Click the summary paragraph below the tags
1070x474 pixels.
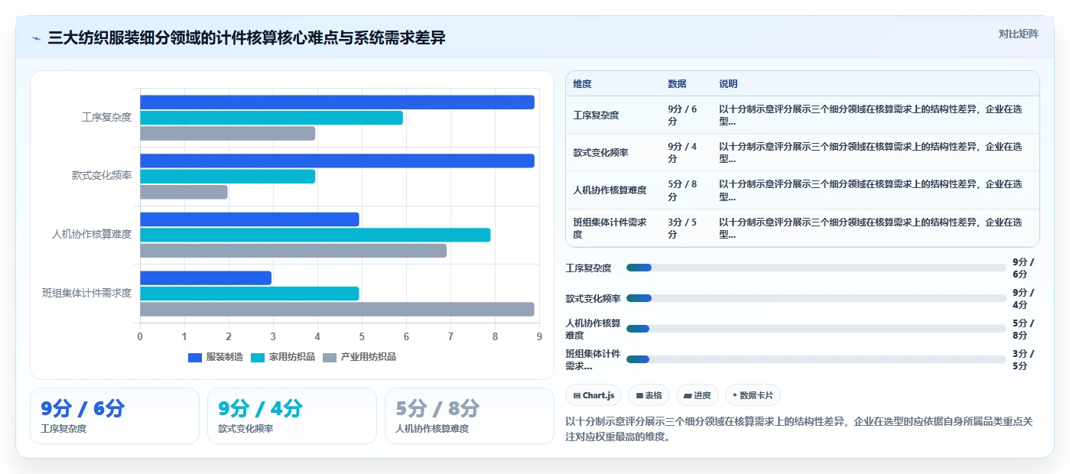click(x=799, y=430)
